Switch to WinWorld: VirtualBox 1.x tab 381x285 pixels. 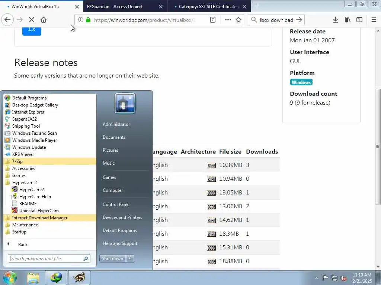[x=41, y=7]
